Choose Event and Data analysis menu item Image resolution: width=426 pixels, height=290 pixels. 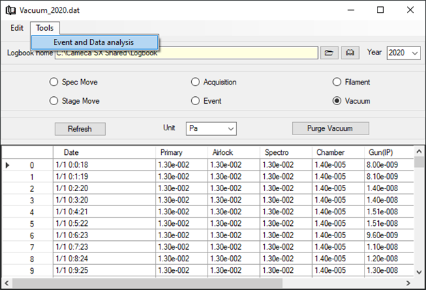click(x=94, y=42)
